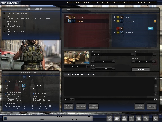Viewport: 162px width, 122px height.
Task: Click the EN language toggle in chat
Action: point(155,99)
